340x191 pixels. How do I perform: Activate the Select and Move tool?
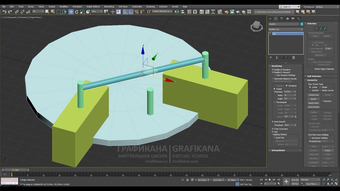pos(71,12)
